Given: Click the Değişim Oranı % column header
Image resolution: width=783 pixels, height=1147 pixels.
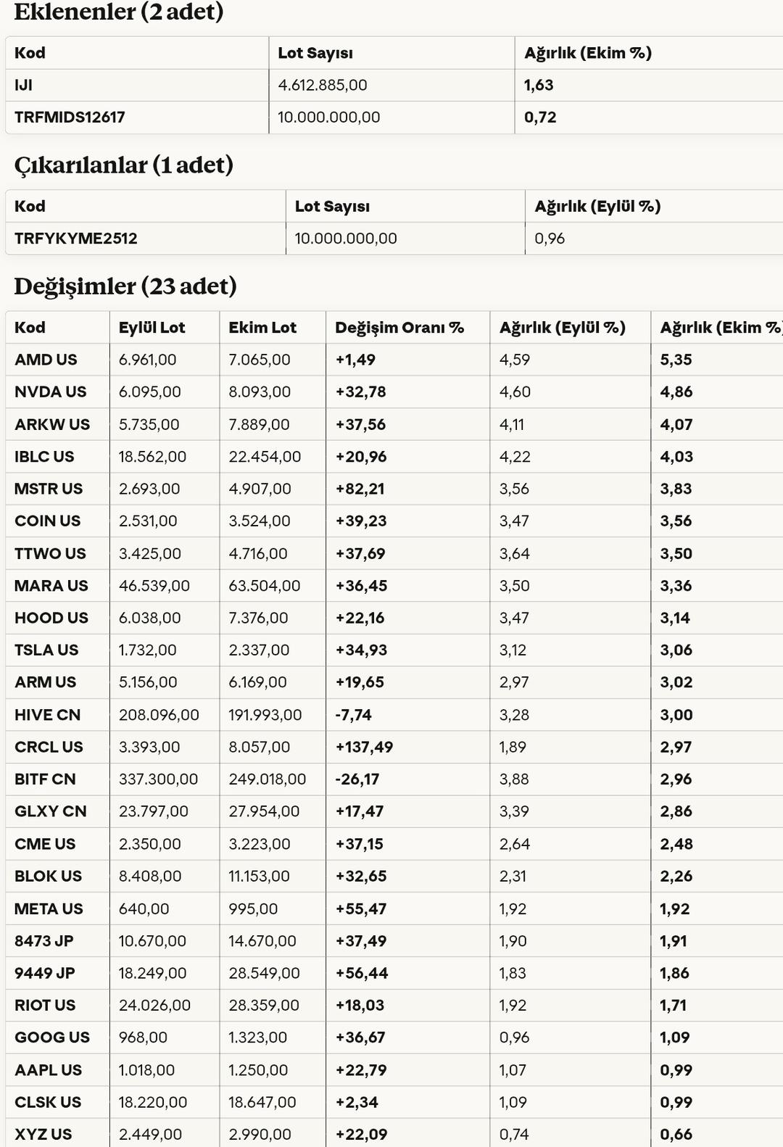Looking at the screenshot, I should coord(399,327).
